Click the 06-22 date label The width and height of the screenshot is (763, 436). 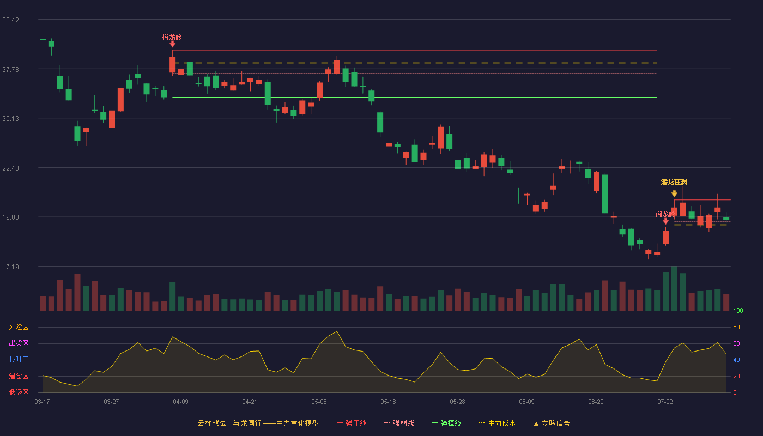pyautogui.click(x=596, y=402)
